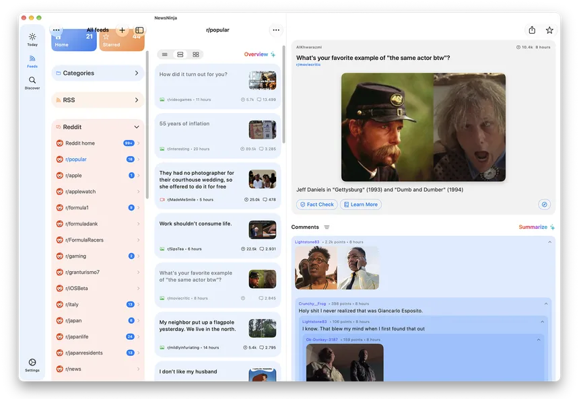Open the Jeff Daniels comparison image
The height and width of the screenshot is (399, 579).
coord(423,127)
